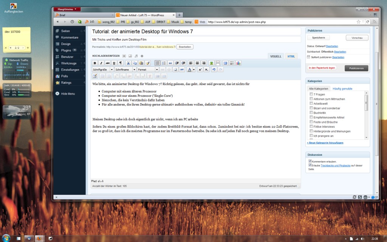Click the Publizieren button
The image size is (387, 242).
click(x=356, y=68)
